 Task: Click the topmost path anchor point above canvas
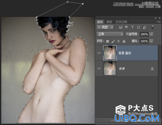coord(68,2)
